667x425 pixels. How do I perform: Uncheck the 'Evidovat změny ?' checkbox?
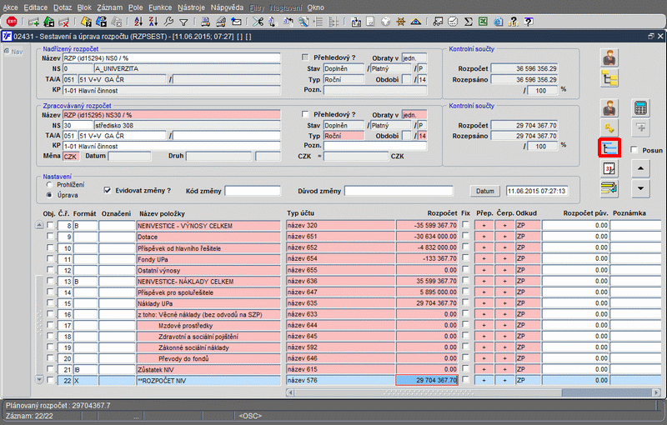pos(107,190)
